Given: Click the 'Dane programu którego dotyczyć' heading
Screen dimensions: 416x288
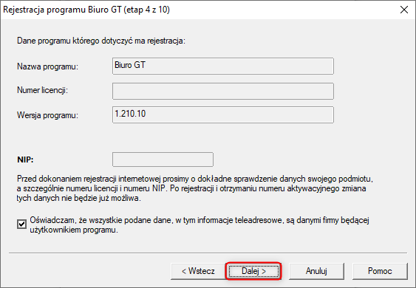Looking at the screenshot, I should [x=101, y=41].
